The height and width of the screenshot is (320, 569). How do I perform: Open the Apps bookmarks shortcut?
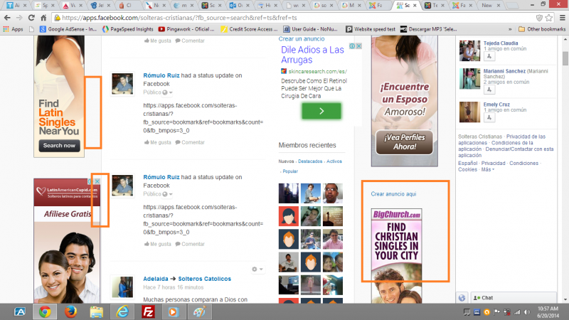(x=13, y=29)
